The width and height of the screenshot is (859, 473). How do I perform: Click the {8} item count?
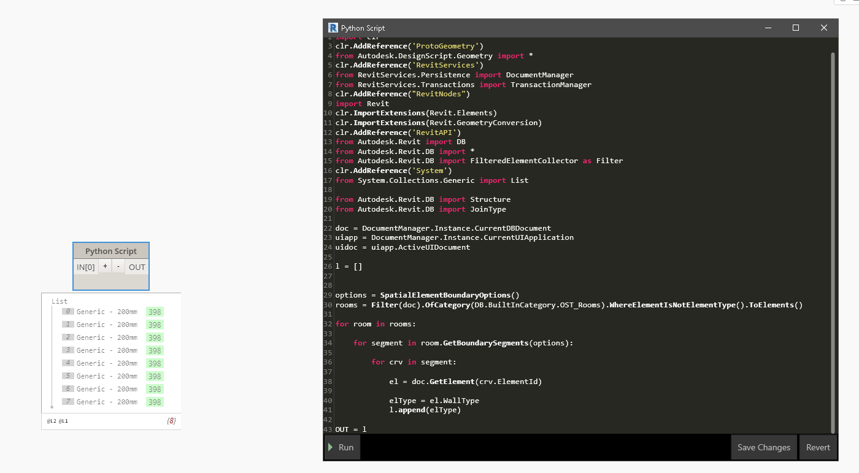point(171,421)
